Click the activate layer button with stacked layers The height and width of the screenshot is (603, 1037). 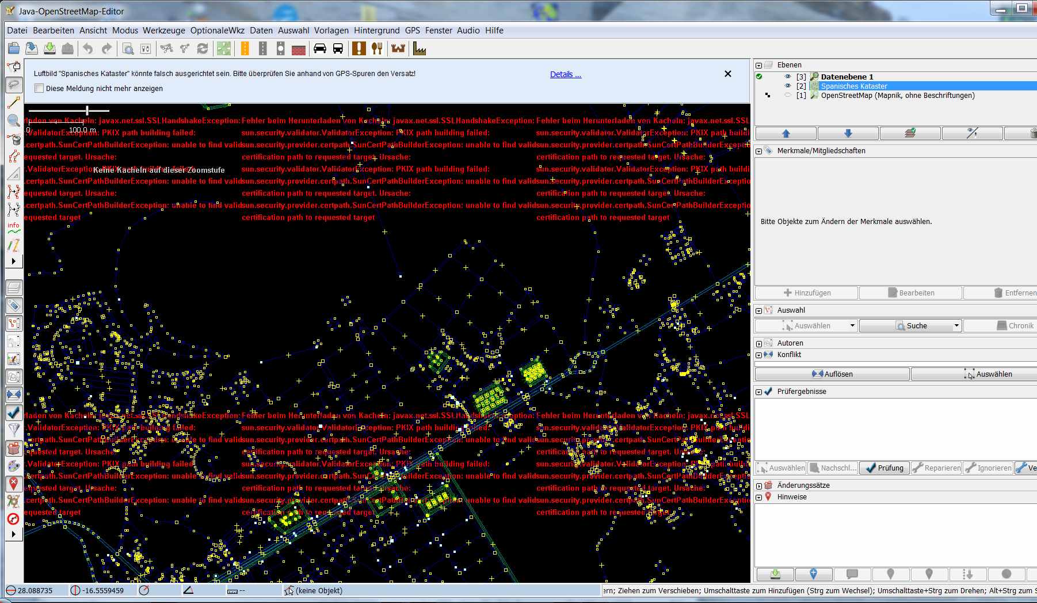[910, 134]
